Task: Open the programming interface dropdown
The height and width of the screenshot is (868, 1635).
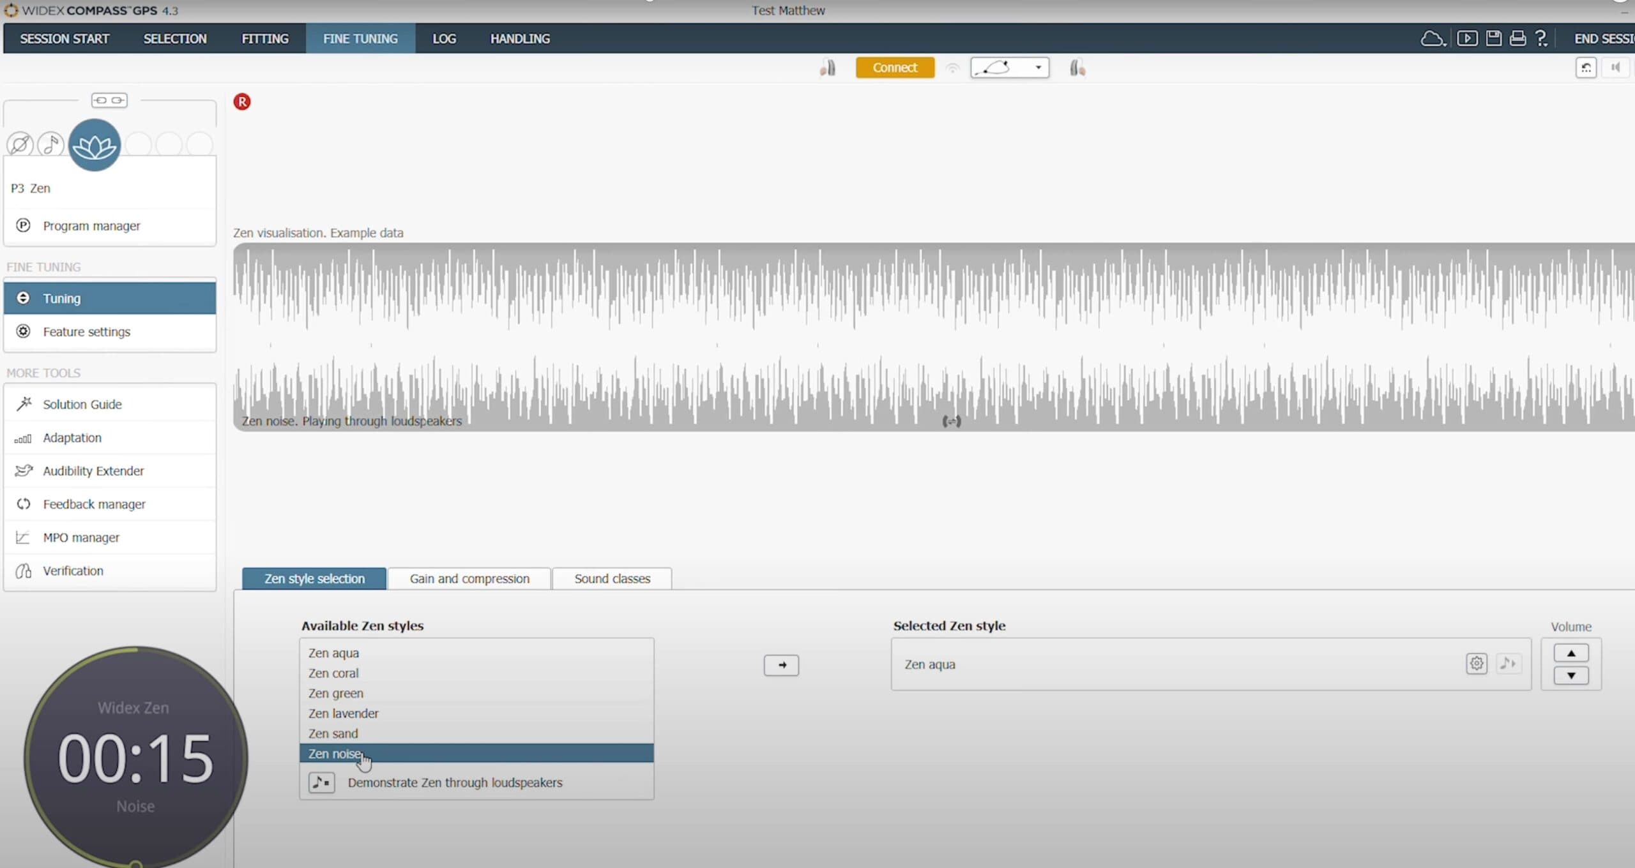Action: click(x=1010, y=68)
